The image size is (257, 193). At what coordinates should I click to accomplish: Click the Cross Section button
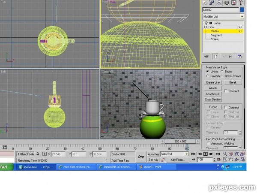coord(213,100)
